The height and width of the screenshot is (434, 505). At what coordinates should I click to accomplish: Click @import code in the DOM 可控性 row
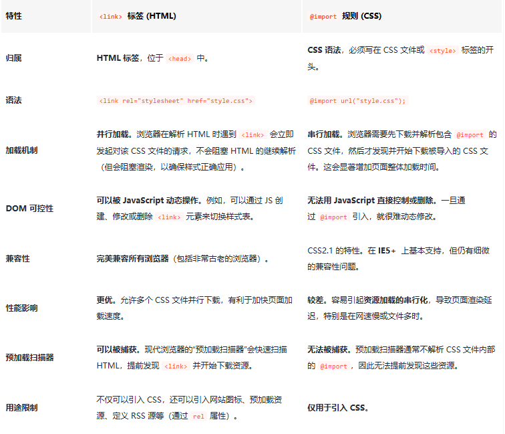pyautogui.click(x=333, y=217)
